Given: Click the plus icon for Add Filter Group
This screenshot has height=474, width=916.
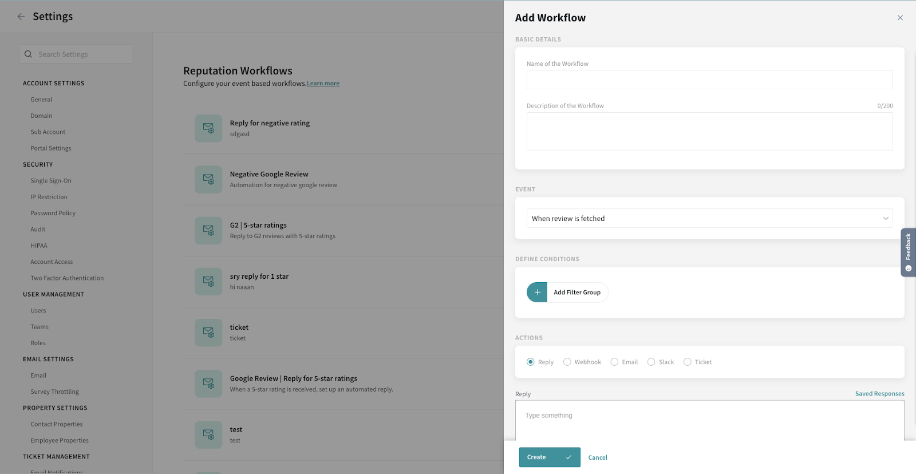Looking at the screenshot, I should coord(537,293).
